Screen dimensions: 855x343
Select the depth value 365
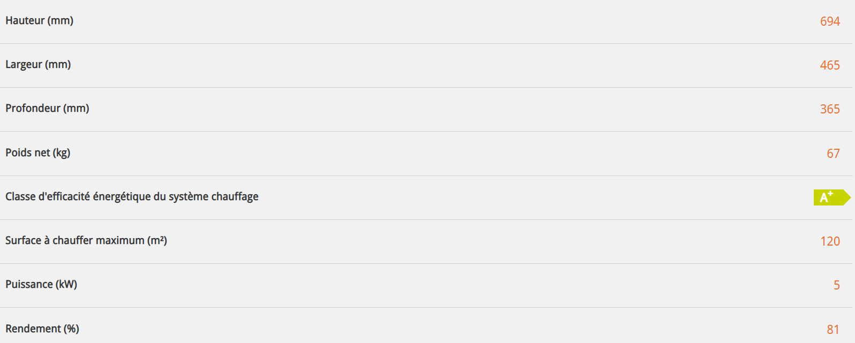[x=830, y=109]
